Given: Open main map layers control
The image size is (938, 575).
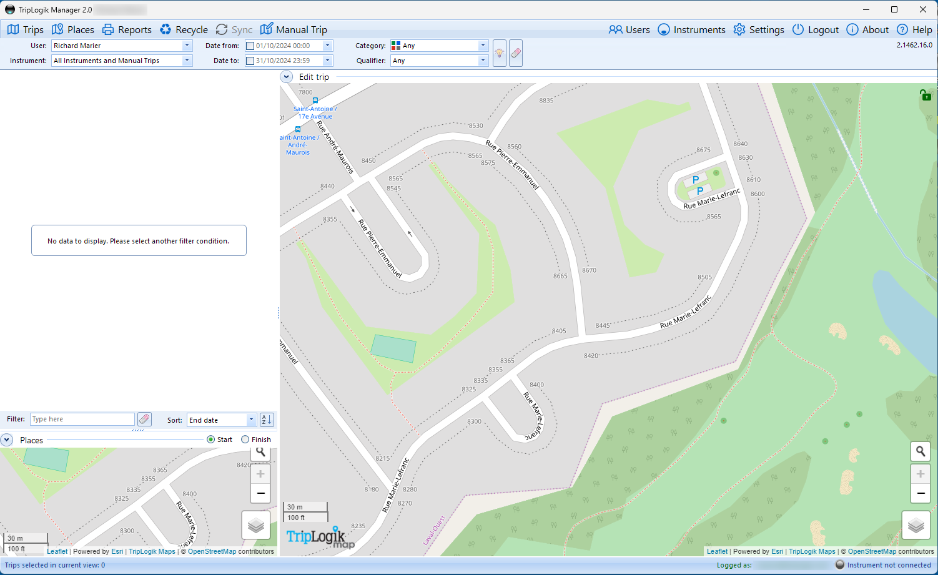Looking at the screenshot, I should [x=916, y=525].
